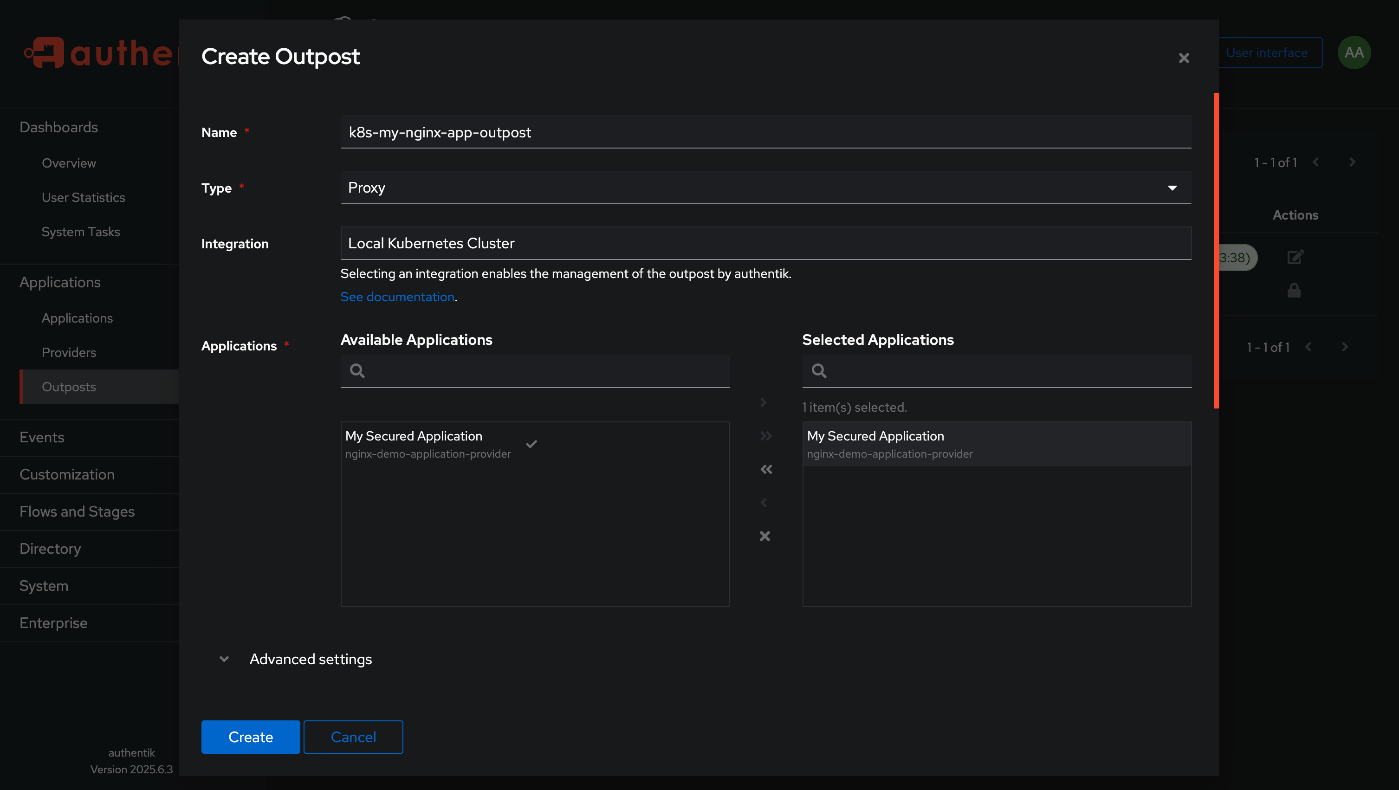Image resolution: width=1399 pixels, height=790 pixels.
Task: Expand Events in the sidebar
Action: click(x=42, y=437)
